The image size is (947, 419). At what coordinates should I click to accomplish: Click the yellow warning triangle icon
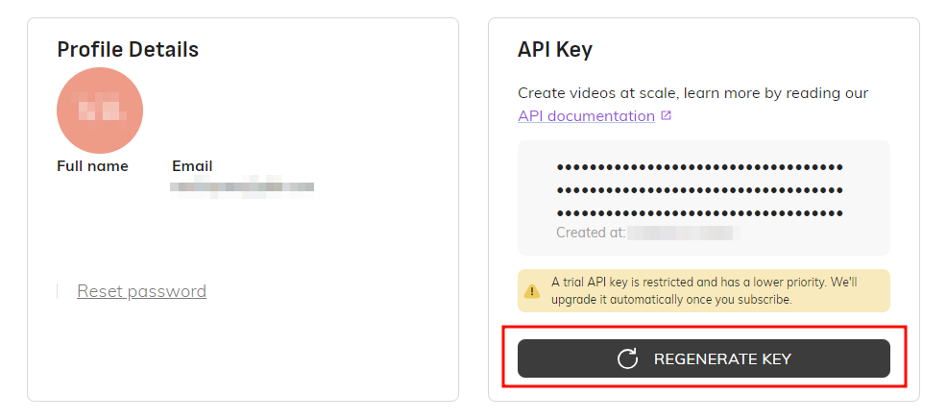531,290
